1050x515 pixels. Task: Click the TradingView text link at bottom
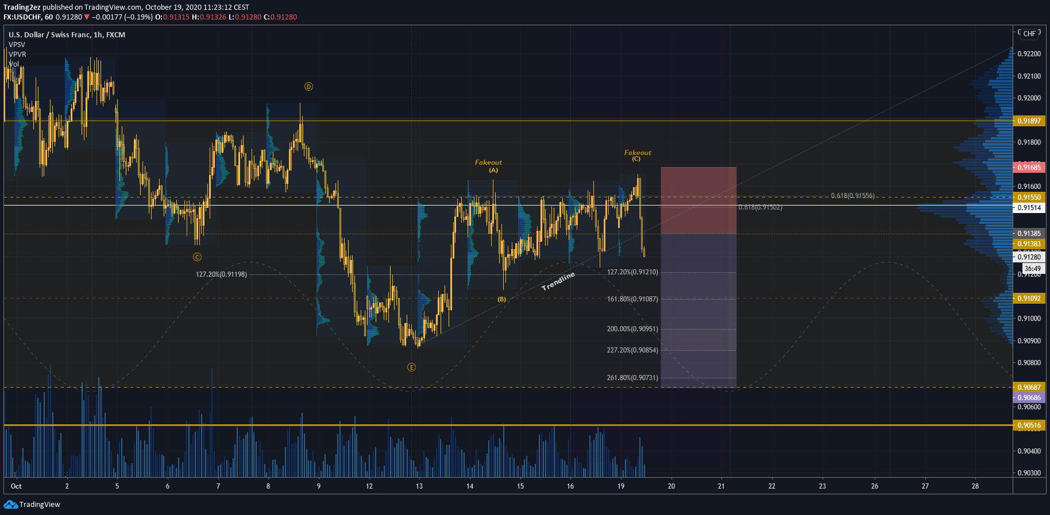point(40,505)
